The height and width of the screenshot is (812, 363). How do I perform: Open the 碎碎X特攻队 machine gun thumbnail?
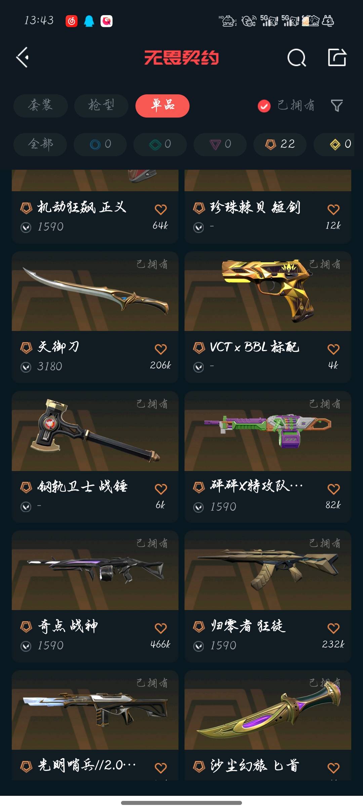(x=268, y=431)
